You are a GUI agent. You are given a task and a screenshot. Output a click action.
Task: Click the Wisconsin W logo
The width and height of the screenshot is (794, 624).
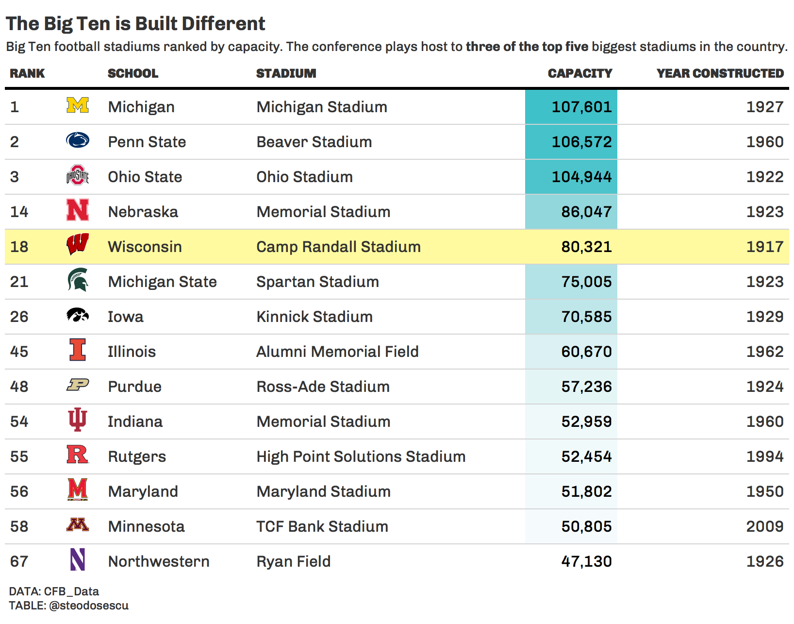click(x=78, y=245)
